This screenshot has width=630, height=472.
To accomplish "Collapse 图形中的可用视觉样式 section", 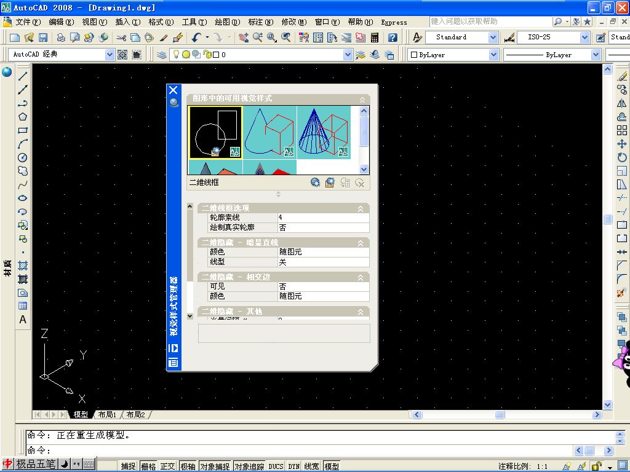I will (362, 100).
